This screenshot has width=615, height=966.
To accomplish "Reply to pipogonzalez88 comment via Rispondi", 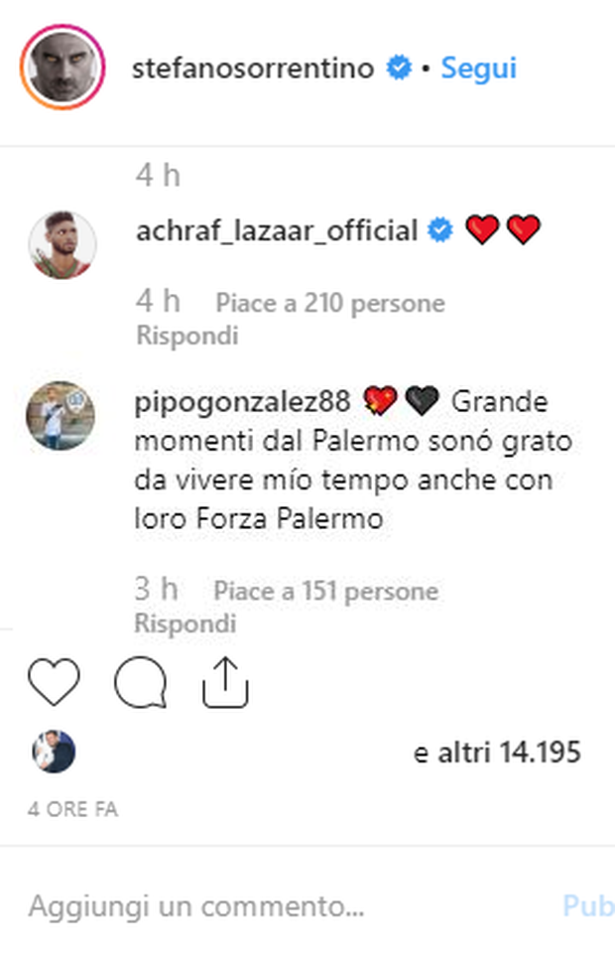I will [x=185, y=623].
